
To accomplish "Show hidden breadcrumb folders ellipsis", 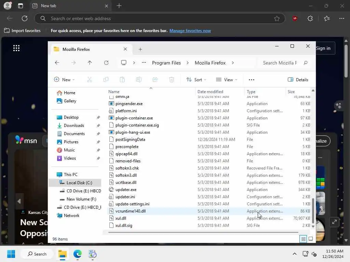I will [x=144, y=63].
